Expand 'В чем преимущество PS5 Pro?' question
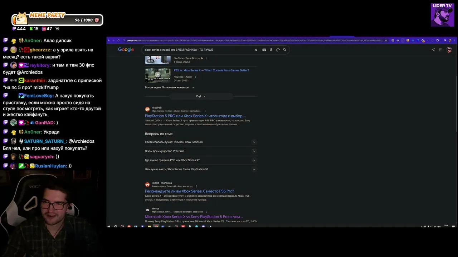 201,151
